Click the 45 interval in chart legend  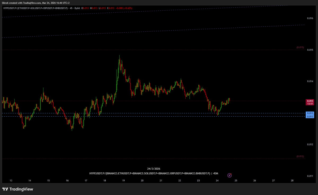71,8
